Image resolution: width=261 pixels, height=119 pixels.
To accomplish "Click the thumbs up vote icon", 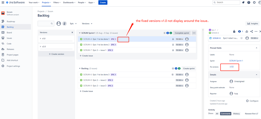I will tap(247, 31).
